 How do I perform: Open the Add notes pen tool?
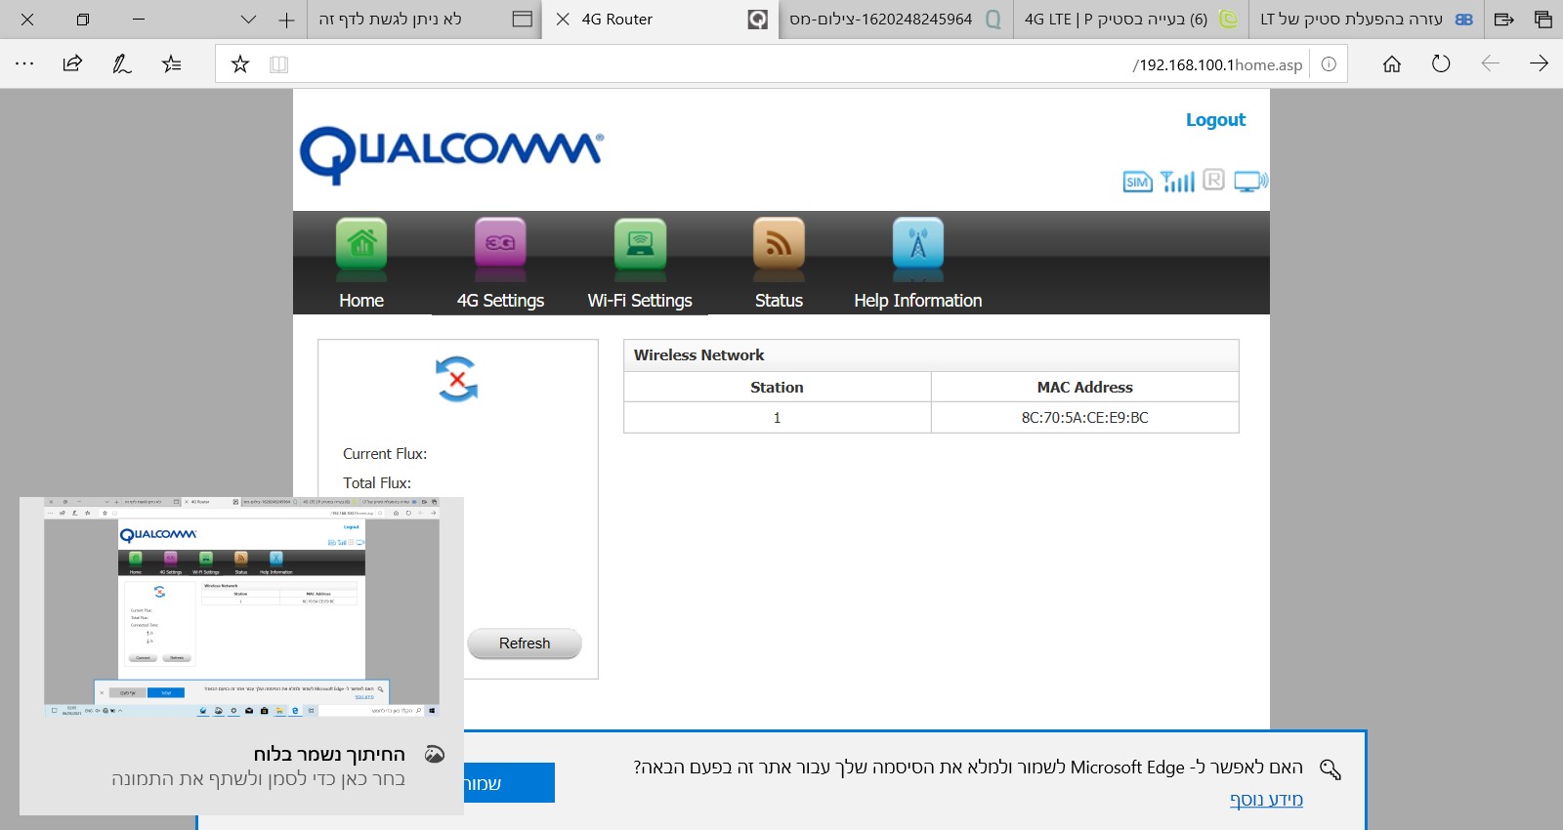[x=121, y=63]
